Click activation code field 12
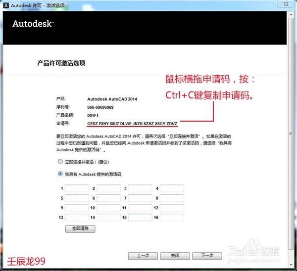The image size is (297, 271). [x=172, y=208]
